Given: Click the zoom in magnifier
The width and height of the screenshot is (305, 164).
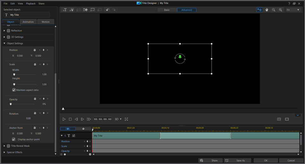Looking at the screenshot, I should click(281, 10).
